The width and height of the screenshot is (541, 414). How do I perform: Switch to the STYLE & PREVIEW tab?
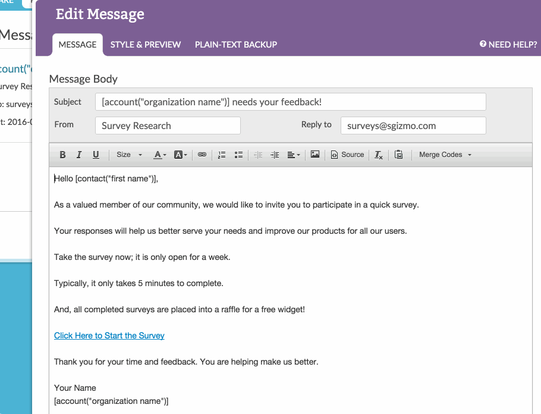pyautogui.click(x=145, y=45)
